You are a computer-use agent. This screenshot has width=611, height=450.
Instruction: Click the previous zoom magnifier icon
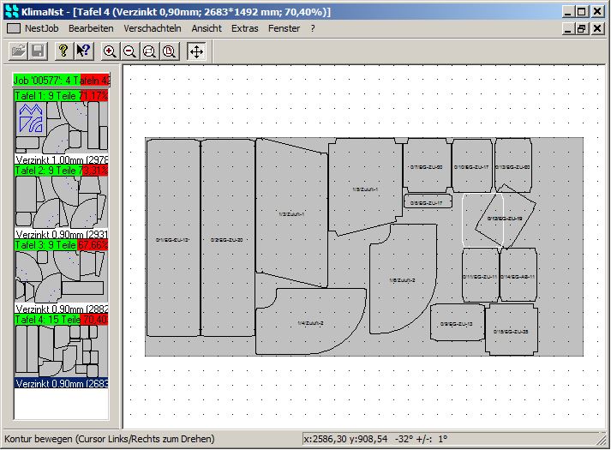click(169, 51)
